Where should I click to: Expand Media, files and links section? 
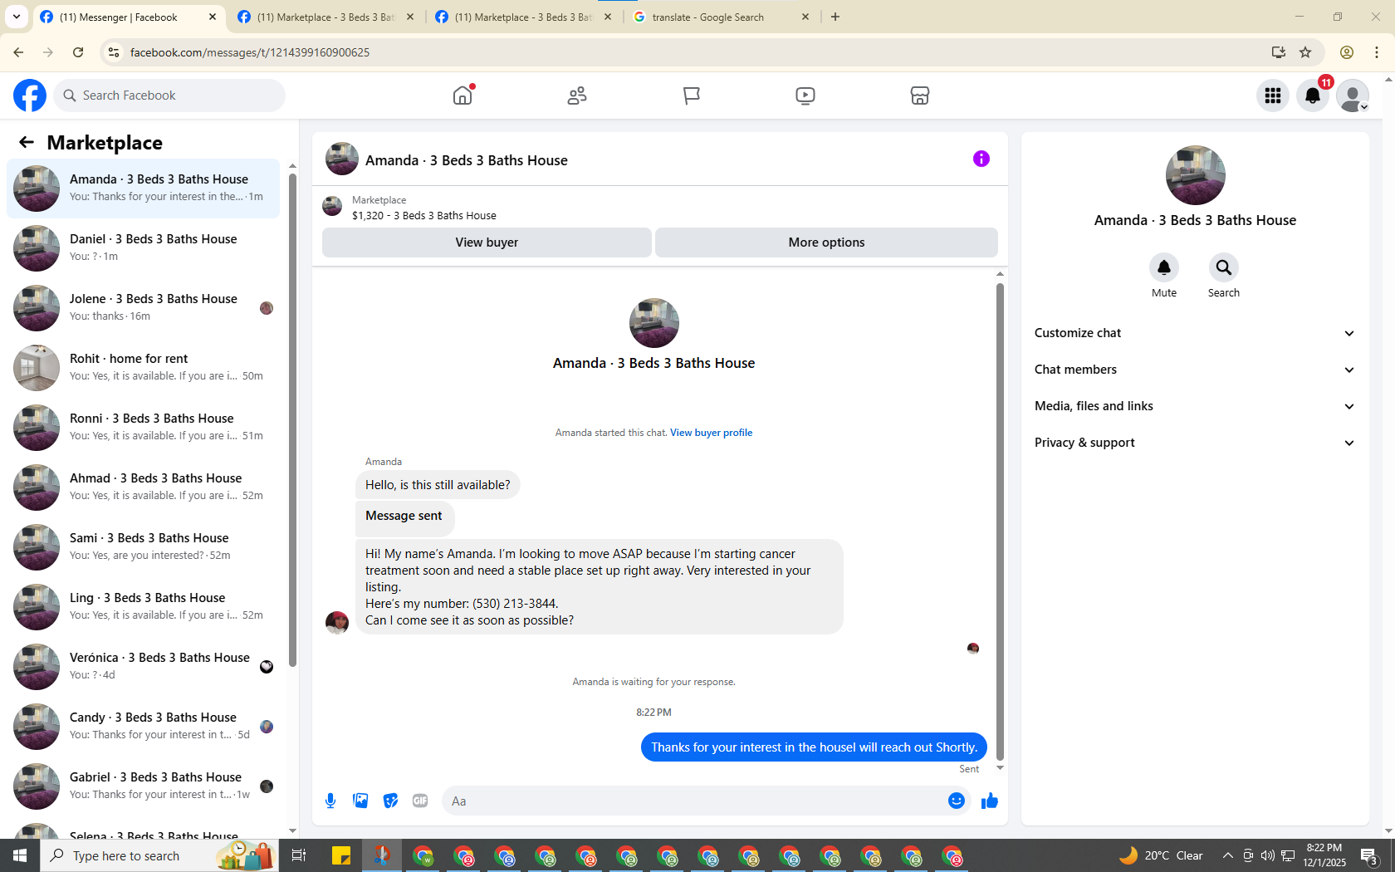click(1195, 406)
